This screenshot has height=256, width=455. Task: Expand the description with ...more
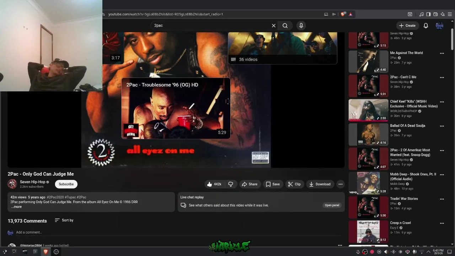(16, 207)
